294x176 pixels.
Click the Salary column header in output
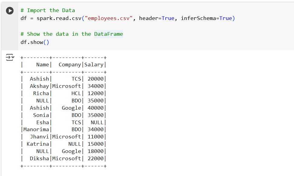coord(94,64)
